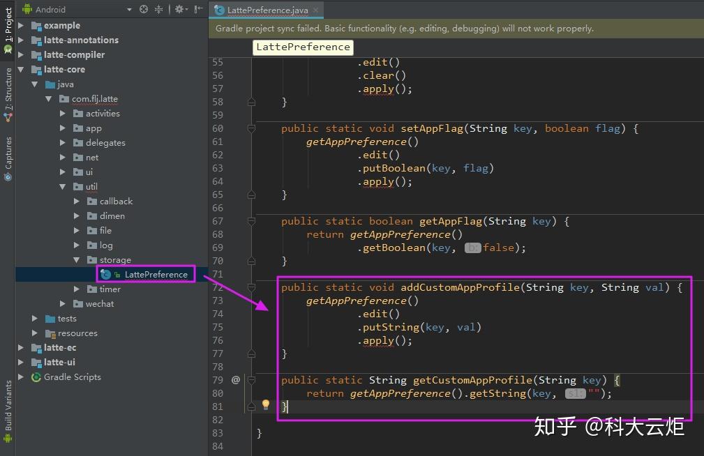This screenshot has width=704, height=456.
Task: Click the fold end marker at line 77
Action: coord(251,354)
